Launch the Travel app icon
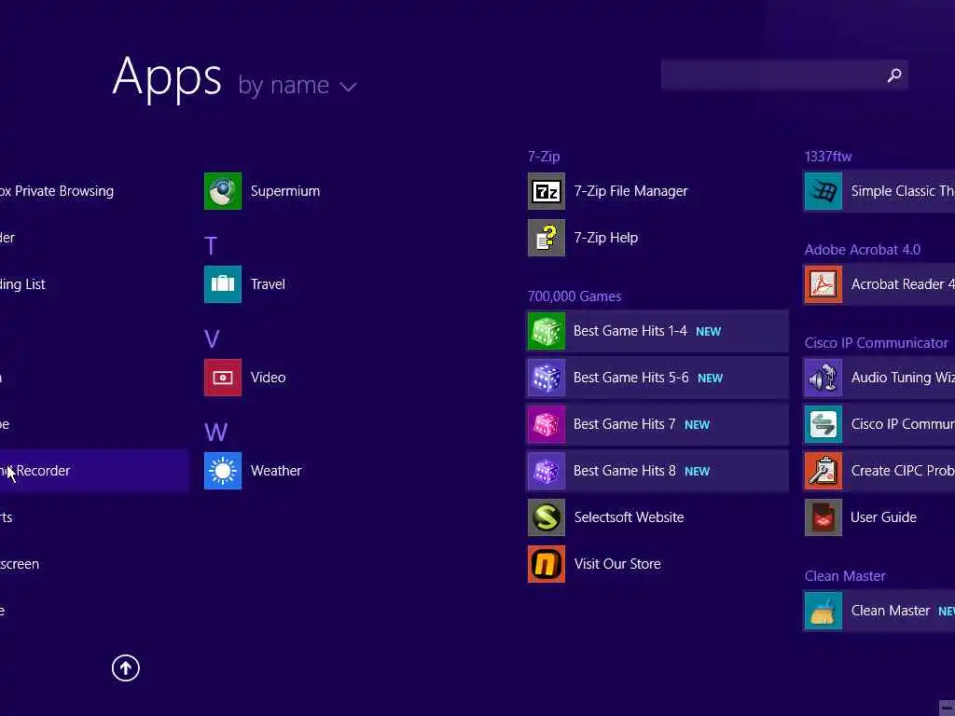Screen dimensions: 955x716 (222, 284)
